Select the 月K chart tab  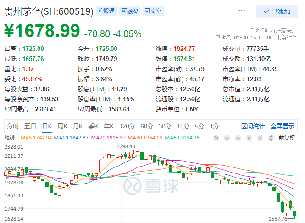[78, 126]
